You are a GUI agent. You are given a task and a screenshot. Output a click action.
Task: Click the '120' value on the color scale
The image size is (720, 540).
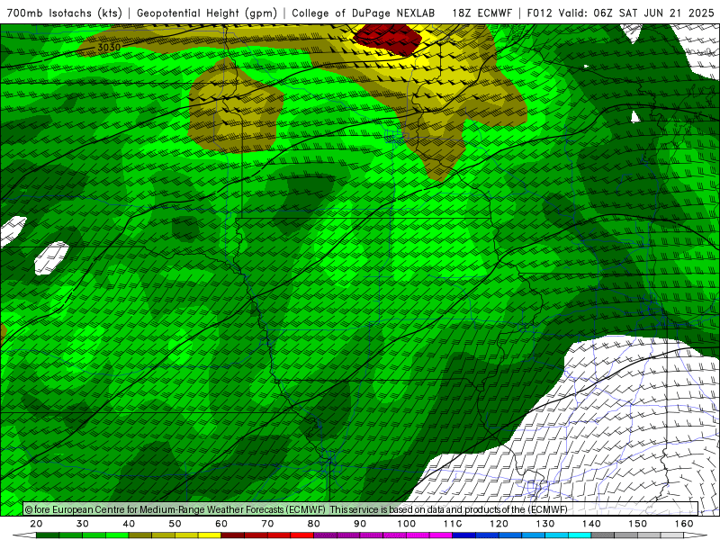(x=499, y=524)
